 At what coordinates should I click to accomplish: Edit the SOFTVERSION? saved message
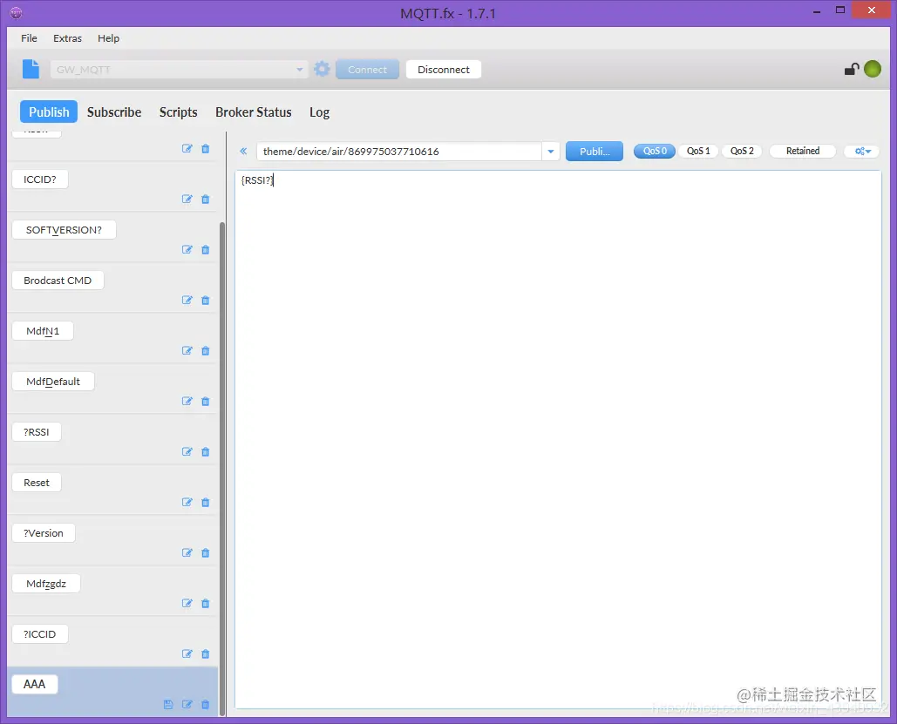[x=187, y=249]
